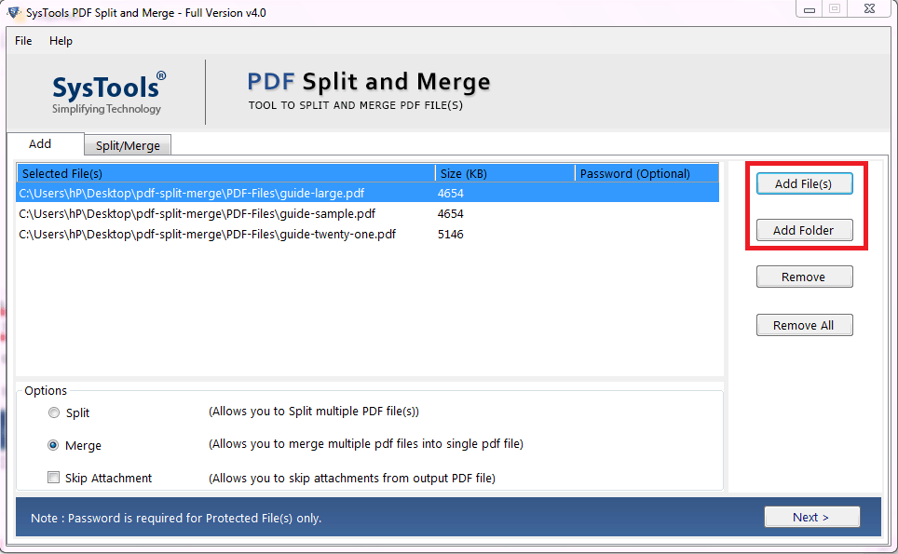Click the Password (Optional) column header
This screenshot has height=554, width=898.
tap(634, 173)
